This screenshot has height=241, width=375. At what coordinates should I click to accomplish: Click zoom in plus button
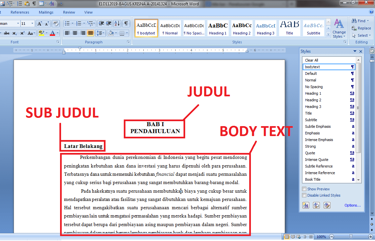[371, 237]
